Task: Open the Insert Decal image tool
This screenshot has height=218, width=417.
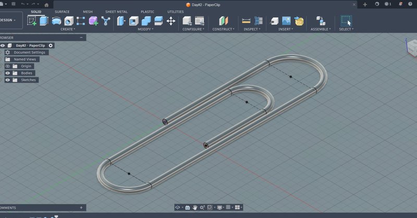Action: point(286,21)
